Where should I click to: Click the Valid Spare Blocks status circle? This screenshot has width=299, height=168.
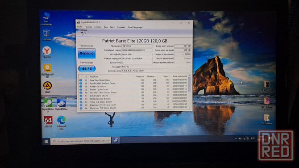pos(81,96)
